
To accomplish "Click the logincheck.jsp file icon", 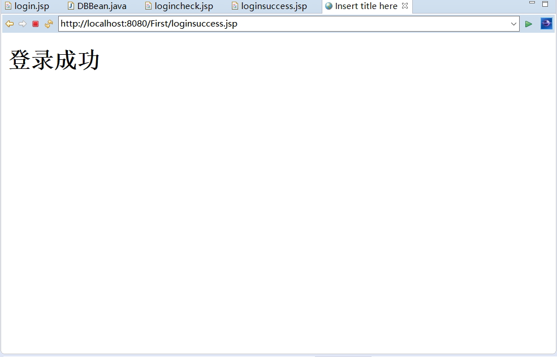I will tap(148, 6).
